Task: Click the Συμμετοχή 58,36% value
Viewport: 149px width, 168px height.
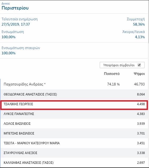Action: click(139, 24)
